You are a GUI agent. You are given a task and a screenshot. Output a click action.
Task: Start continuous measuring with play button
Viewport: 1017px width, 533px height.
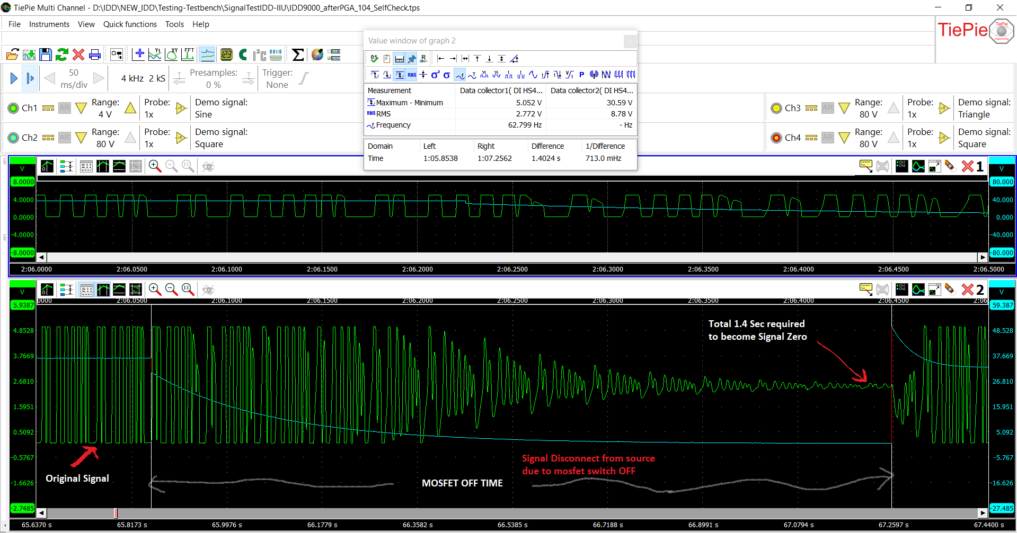14,78
